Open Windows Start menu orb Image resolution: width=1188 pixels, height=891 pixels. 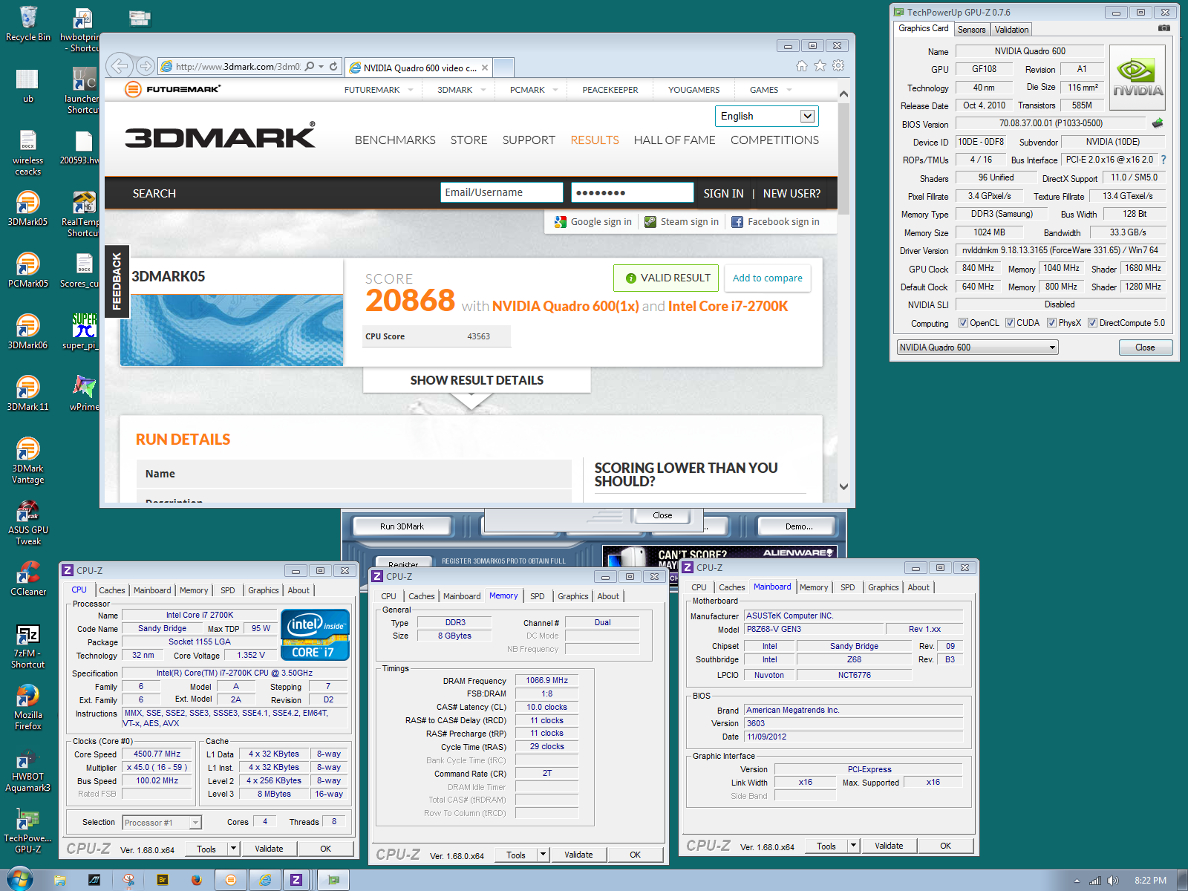coord(19,880)
